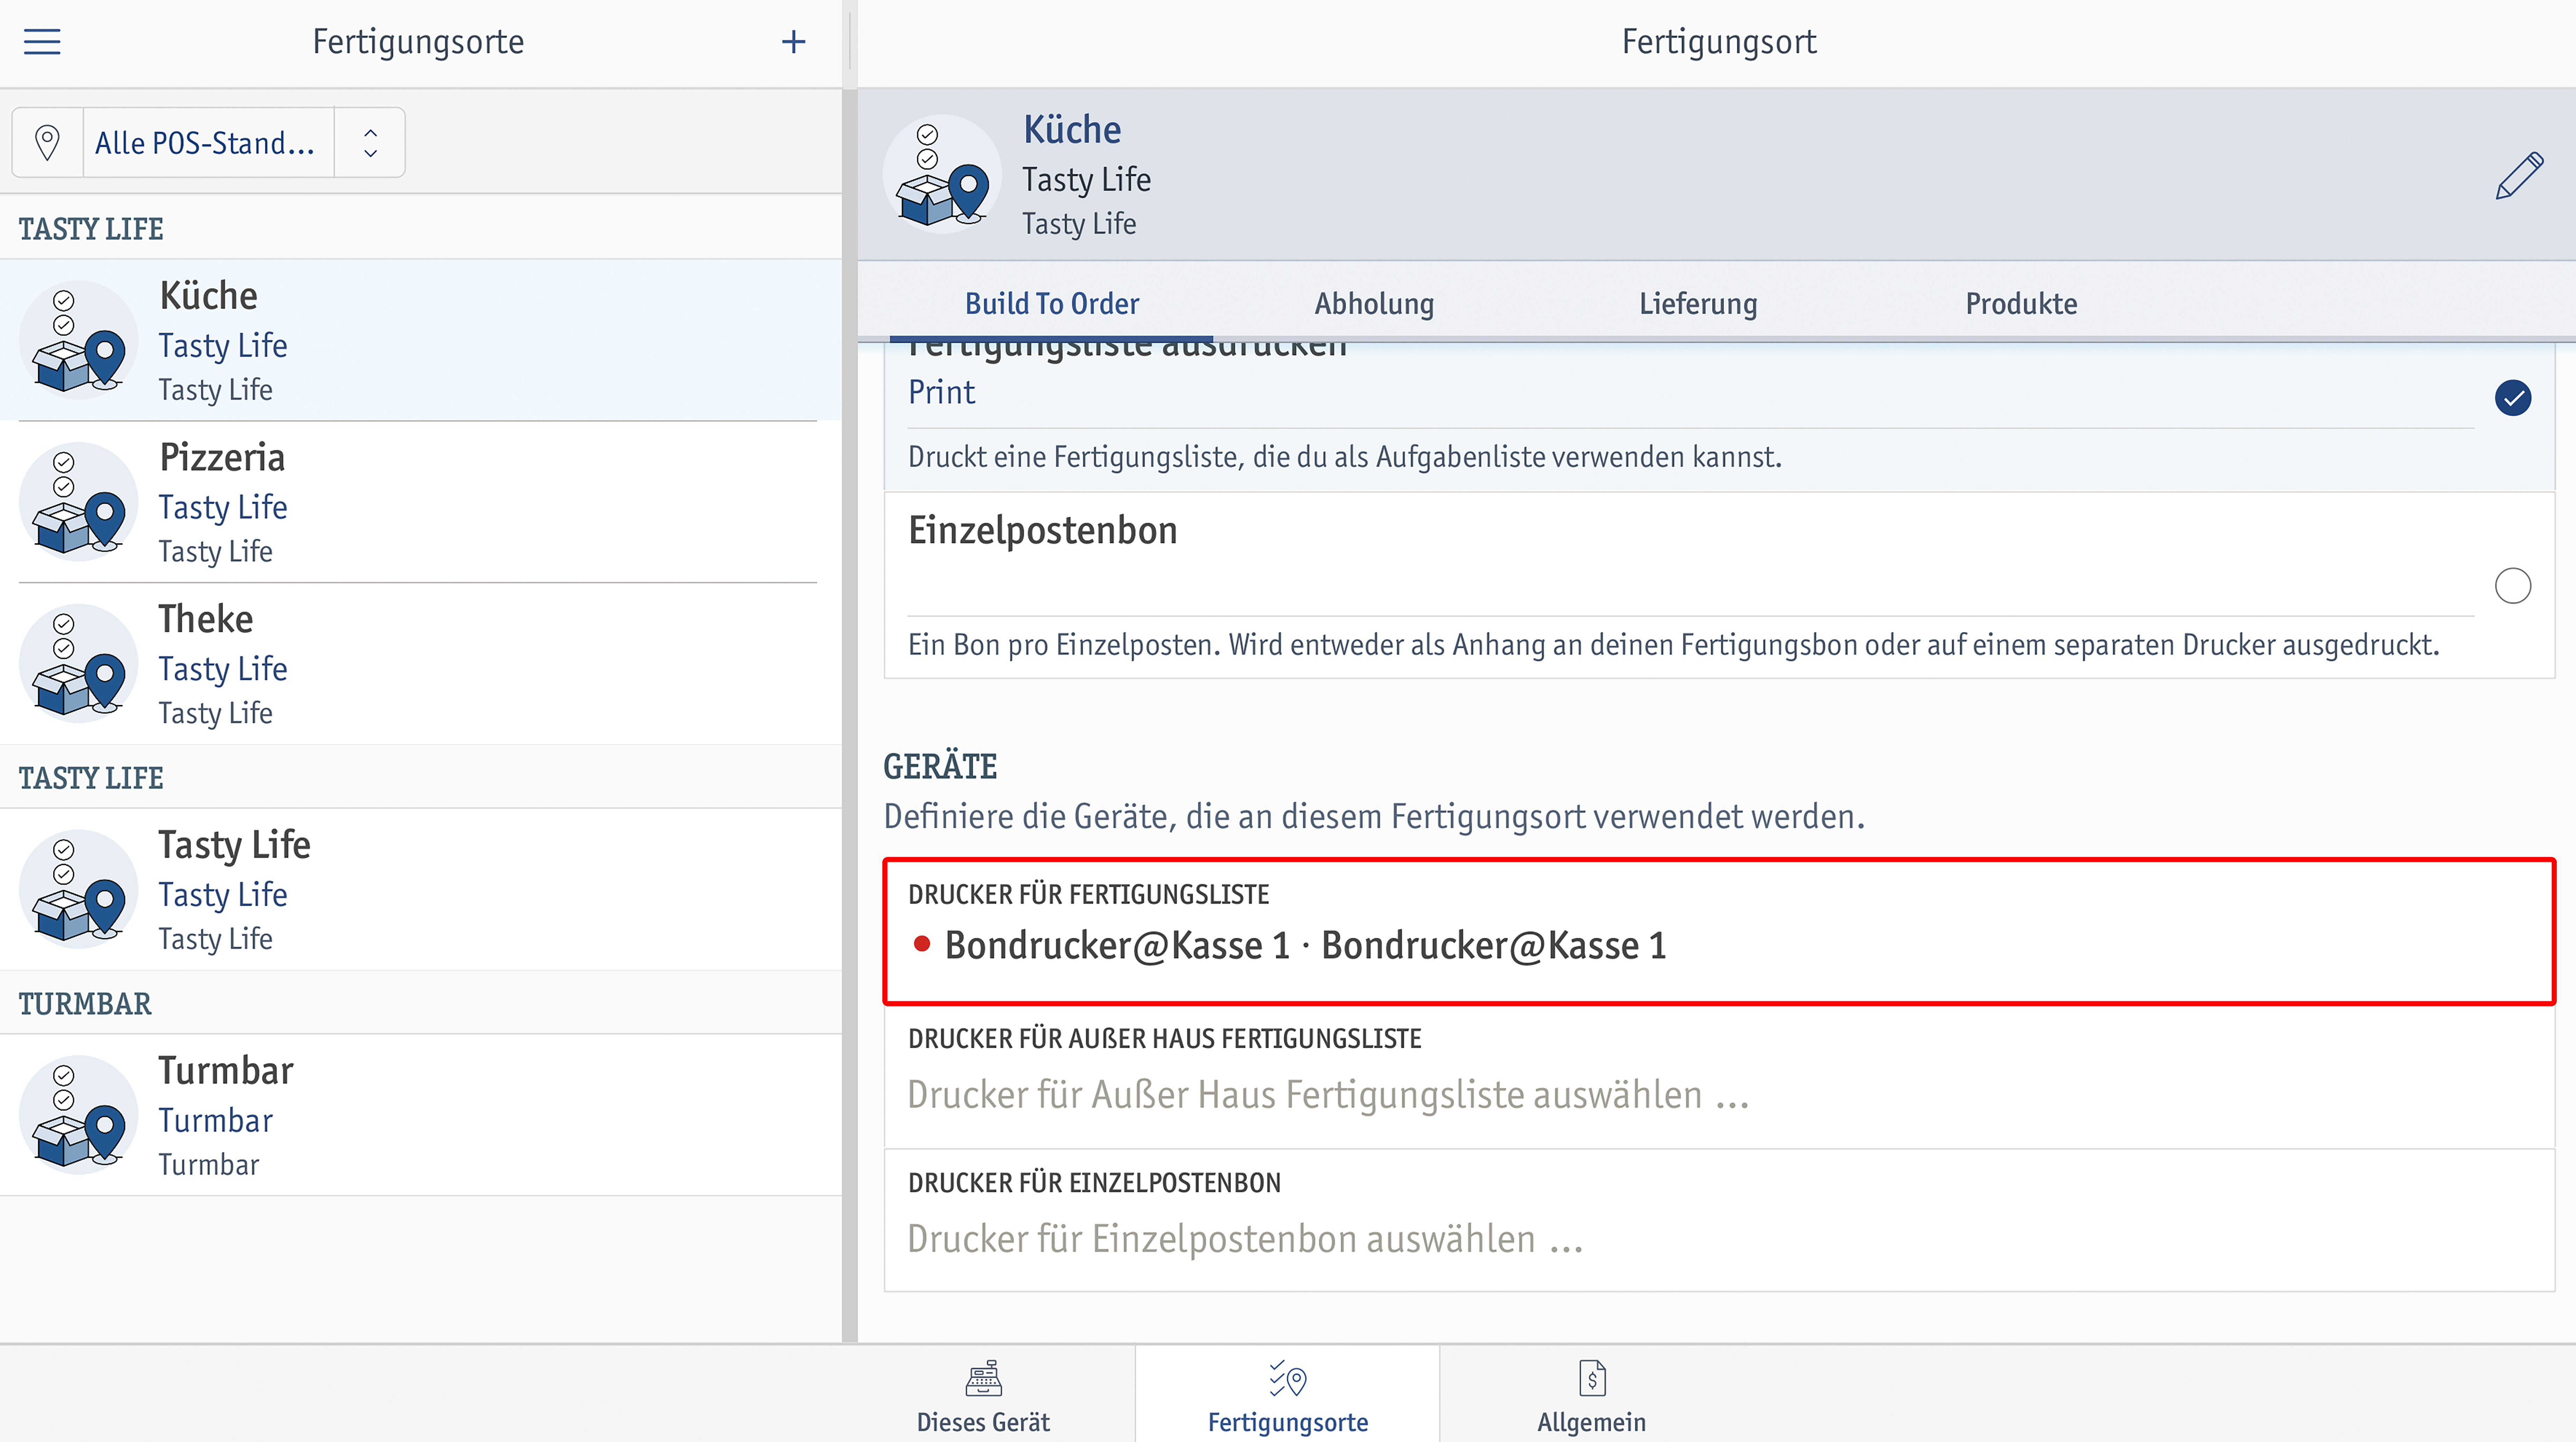2576x1442 pixels.
Task: Click the TASTY LIFE first section header
Action: pyautogui.click(x=91, y=229)
